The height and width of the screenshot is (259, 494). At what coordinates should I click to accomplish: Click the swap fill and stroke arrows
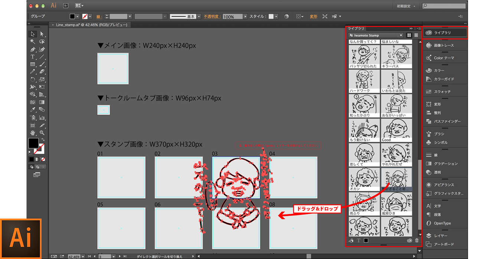[x=43, y=140]
